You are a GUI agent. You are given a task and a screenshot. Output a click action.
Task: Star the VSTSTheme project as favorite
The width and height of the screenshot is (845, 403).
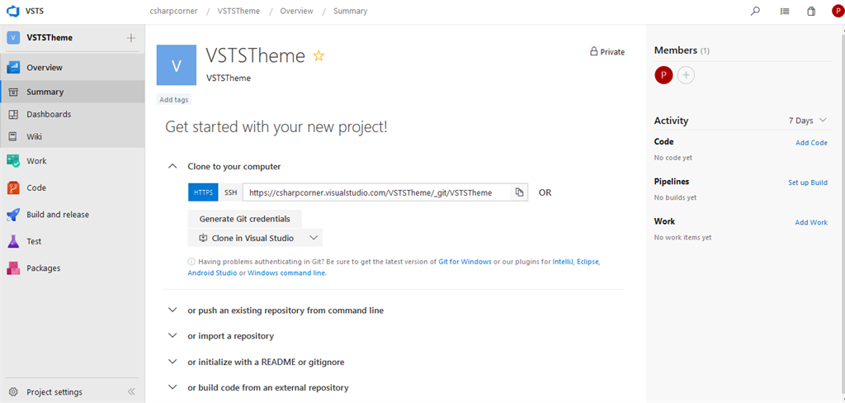(x=319, y=56)
